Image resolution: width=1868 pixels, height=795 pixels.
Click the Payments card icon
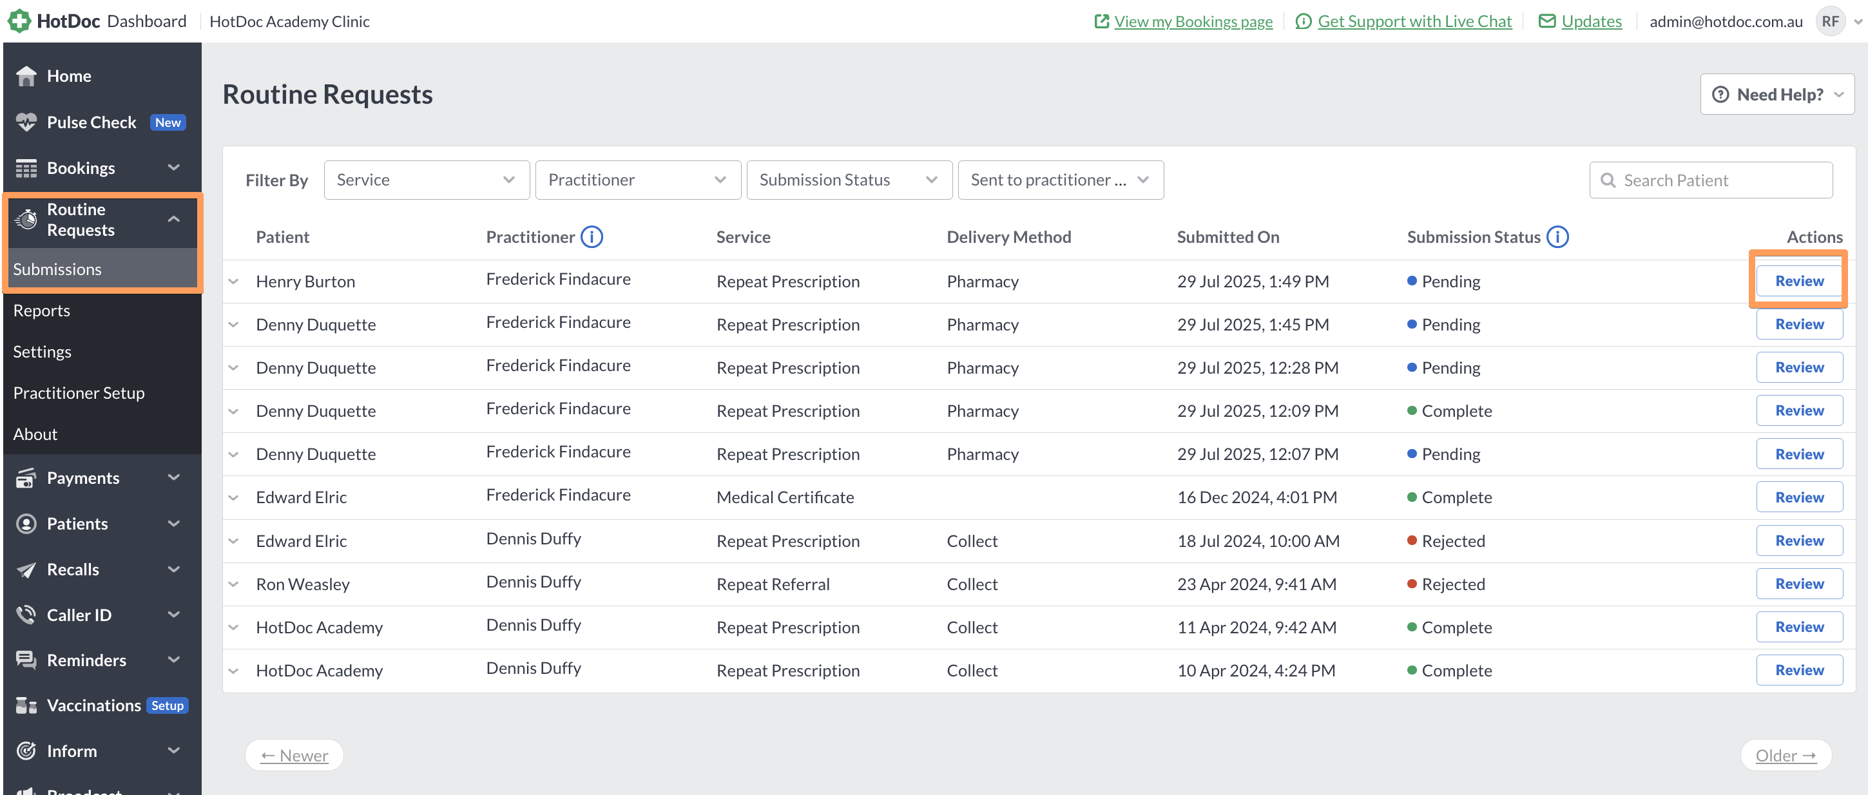[26, 478]
